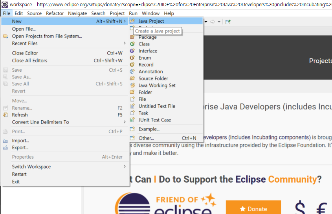Click the Export icon in File menu
The height and width of the screenshot is (214, 332).
(6, 147)
